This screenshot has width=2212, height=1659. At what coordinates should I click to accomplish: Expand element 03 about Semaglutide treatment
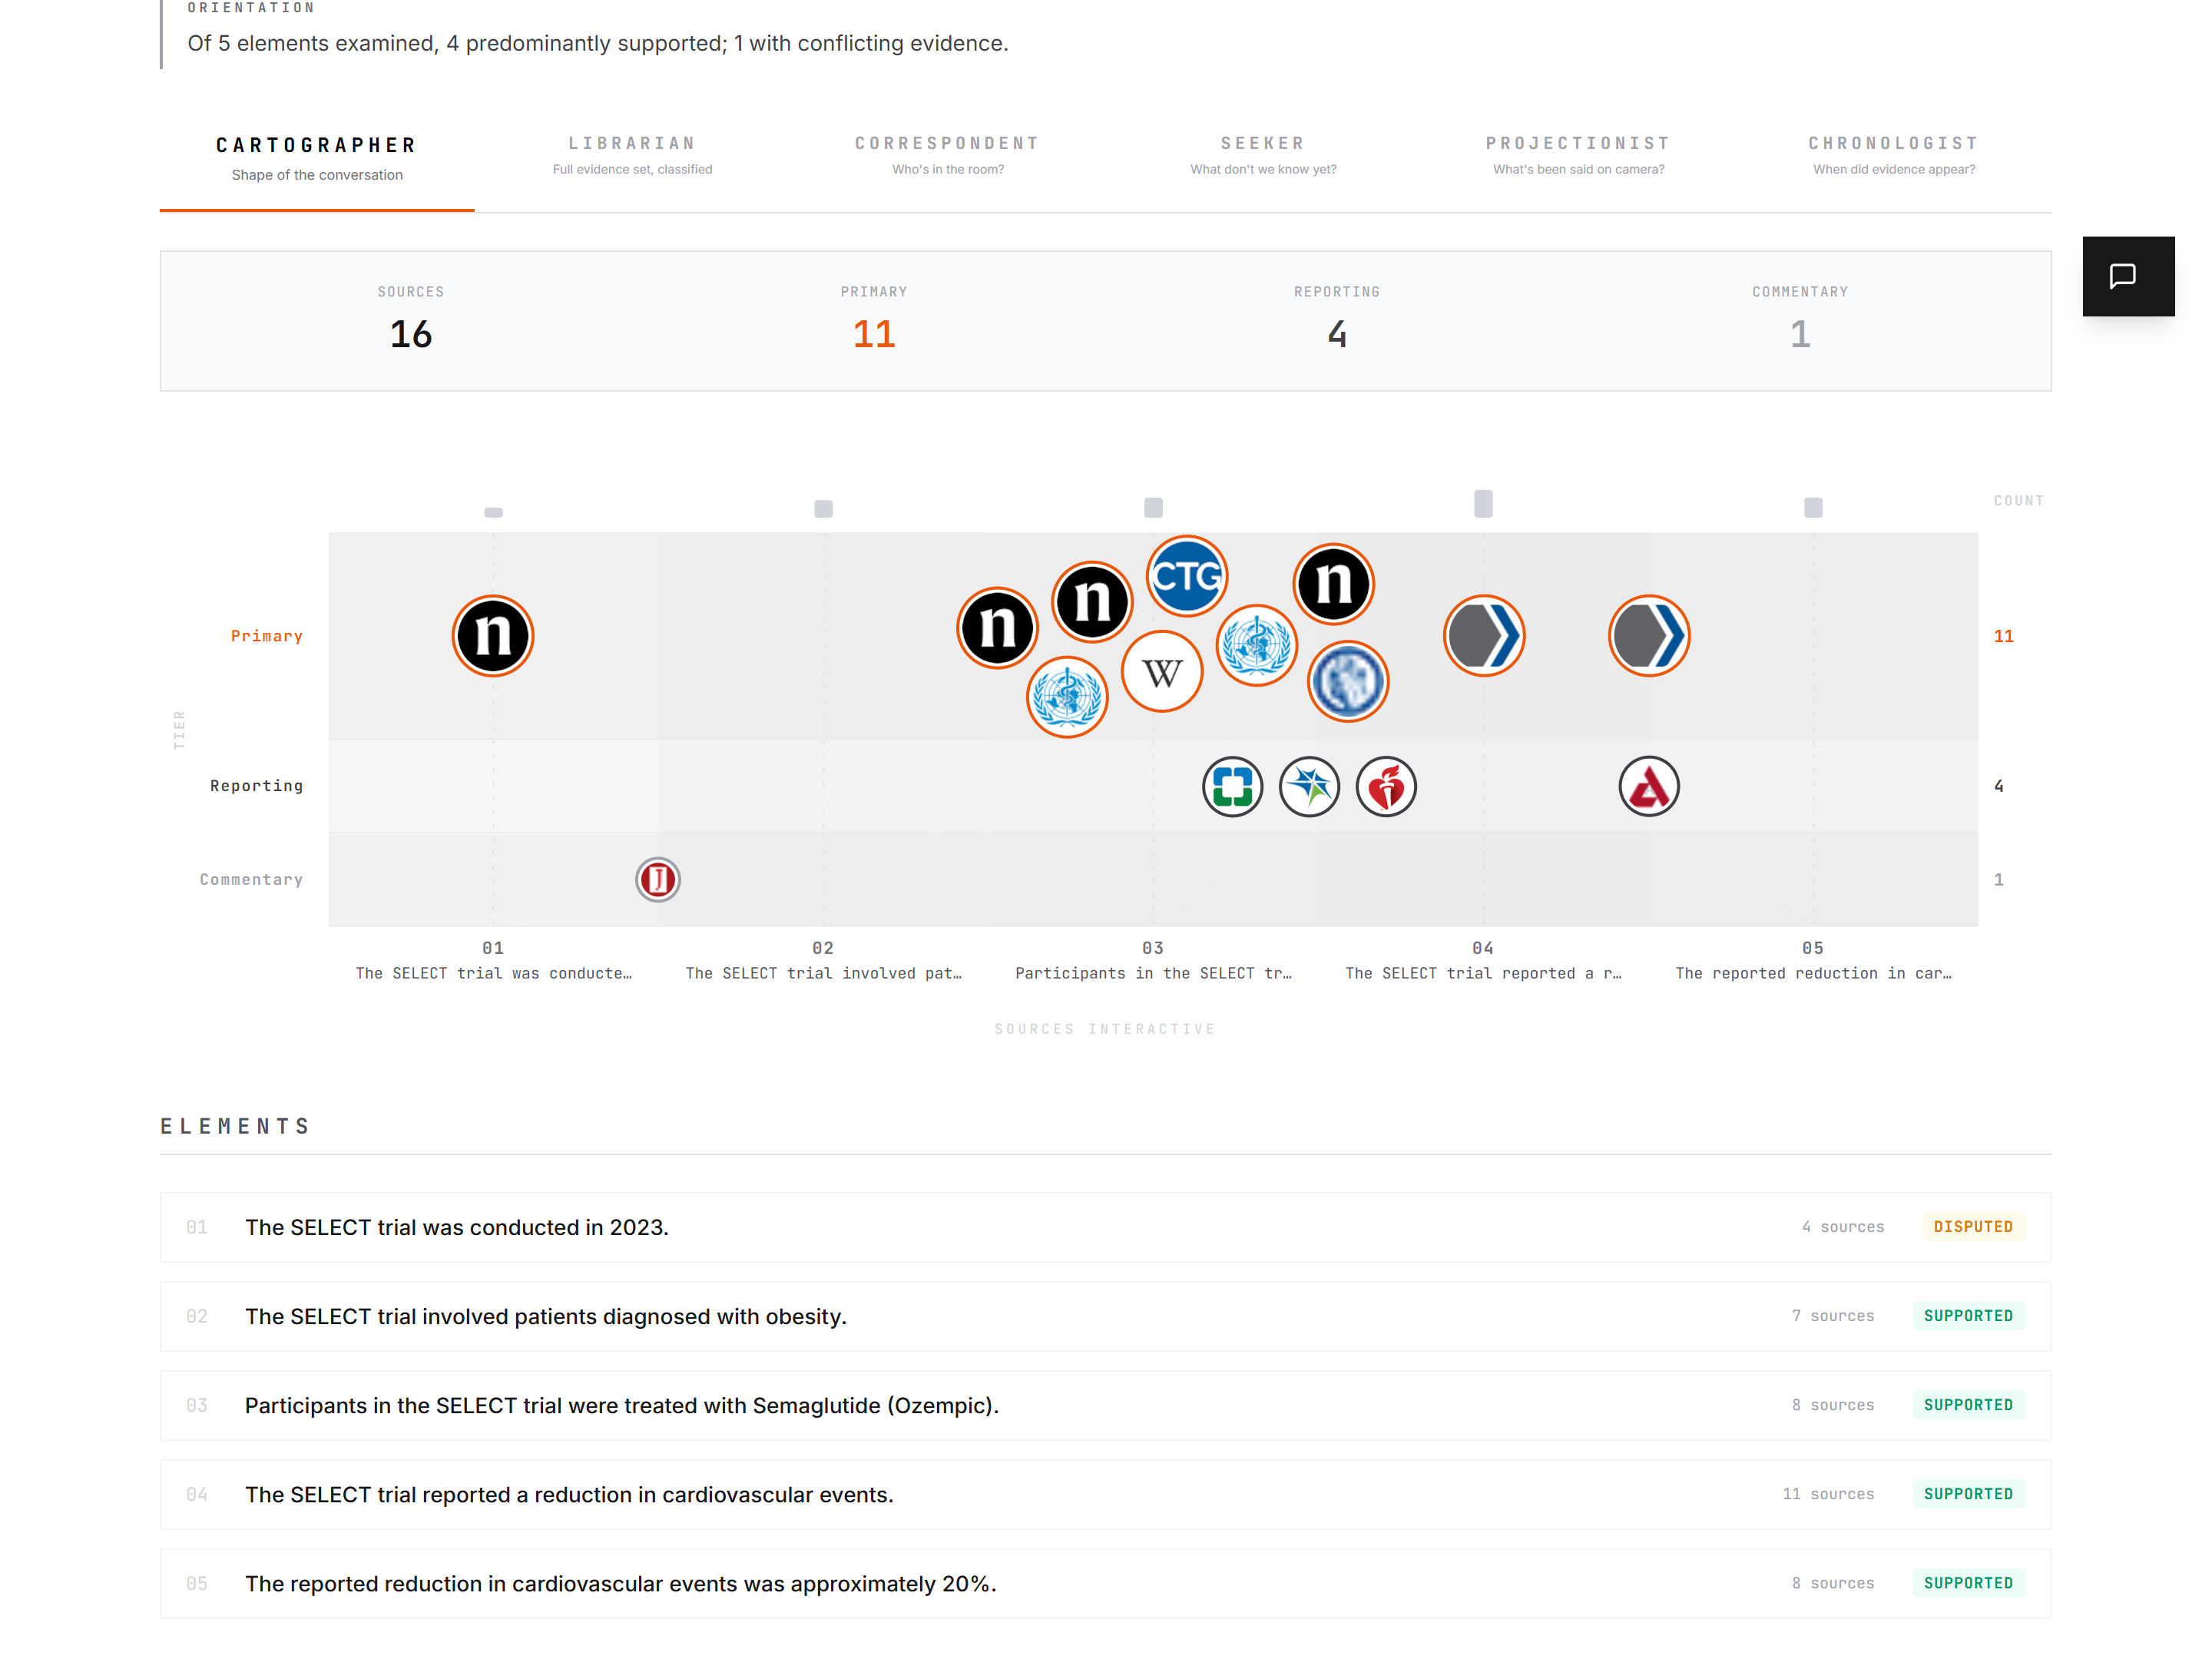pos(1106,1405)
